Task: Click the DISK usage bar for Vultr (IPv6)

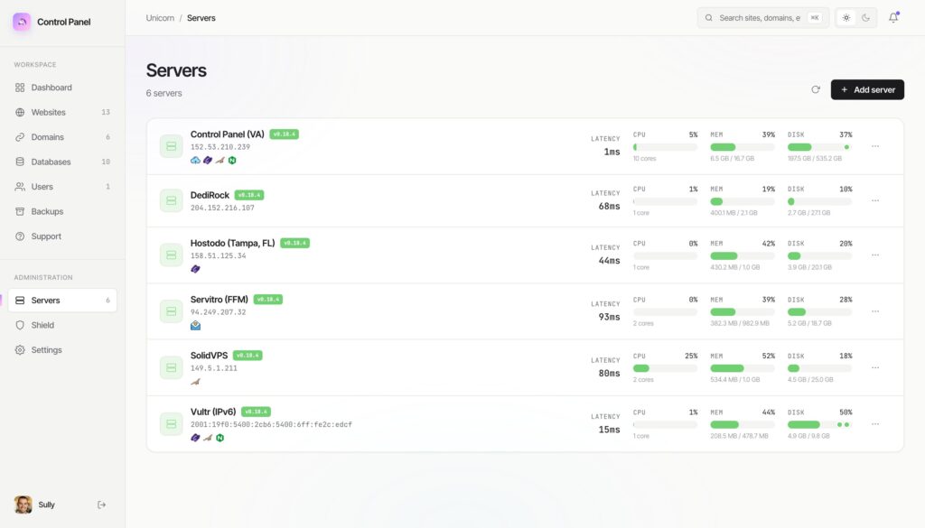Action: pyautogui.click(x=820, y=424)
